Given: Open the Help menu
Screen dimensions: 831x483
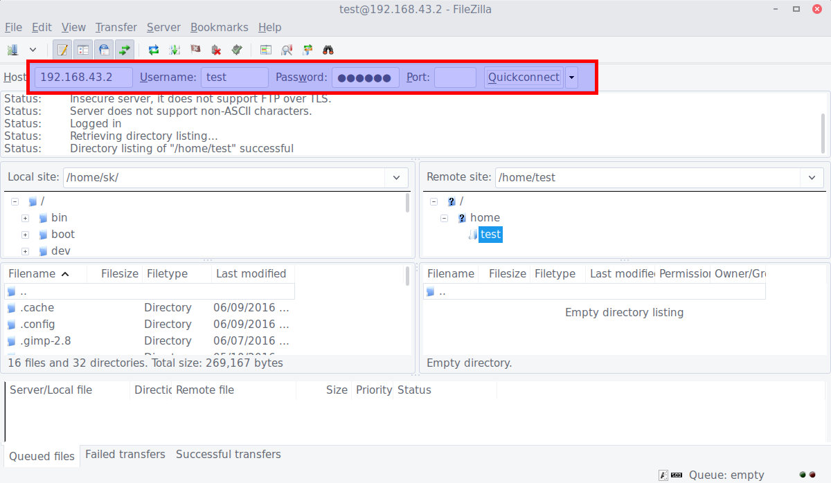Looking at the screenshot, I should tap(270, 28).
